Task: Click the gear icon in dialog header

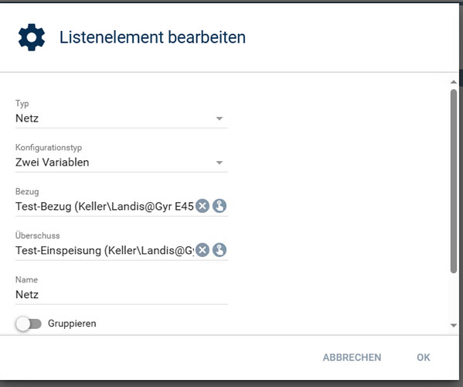Action: coord(32,37)
